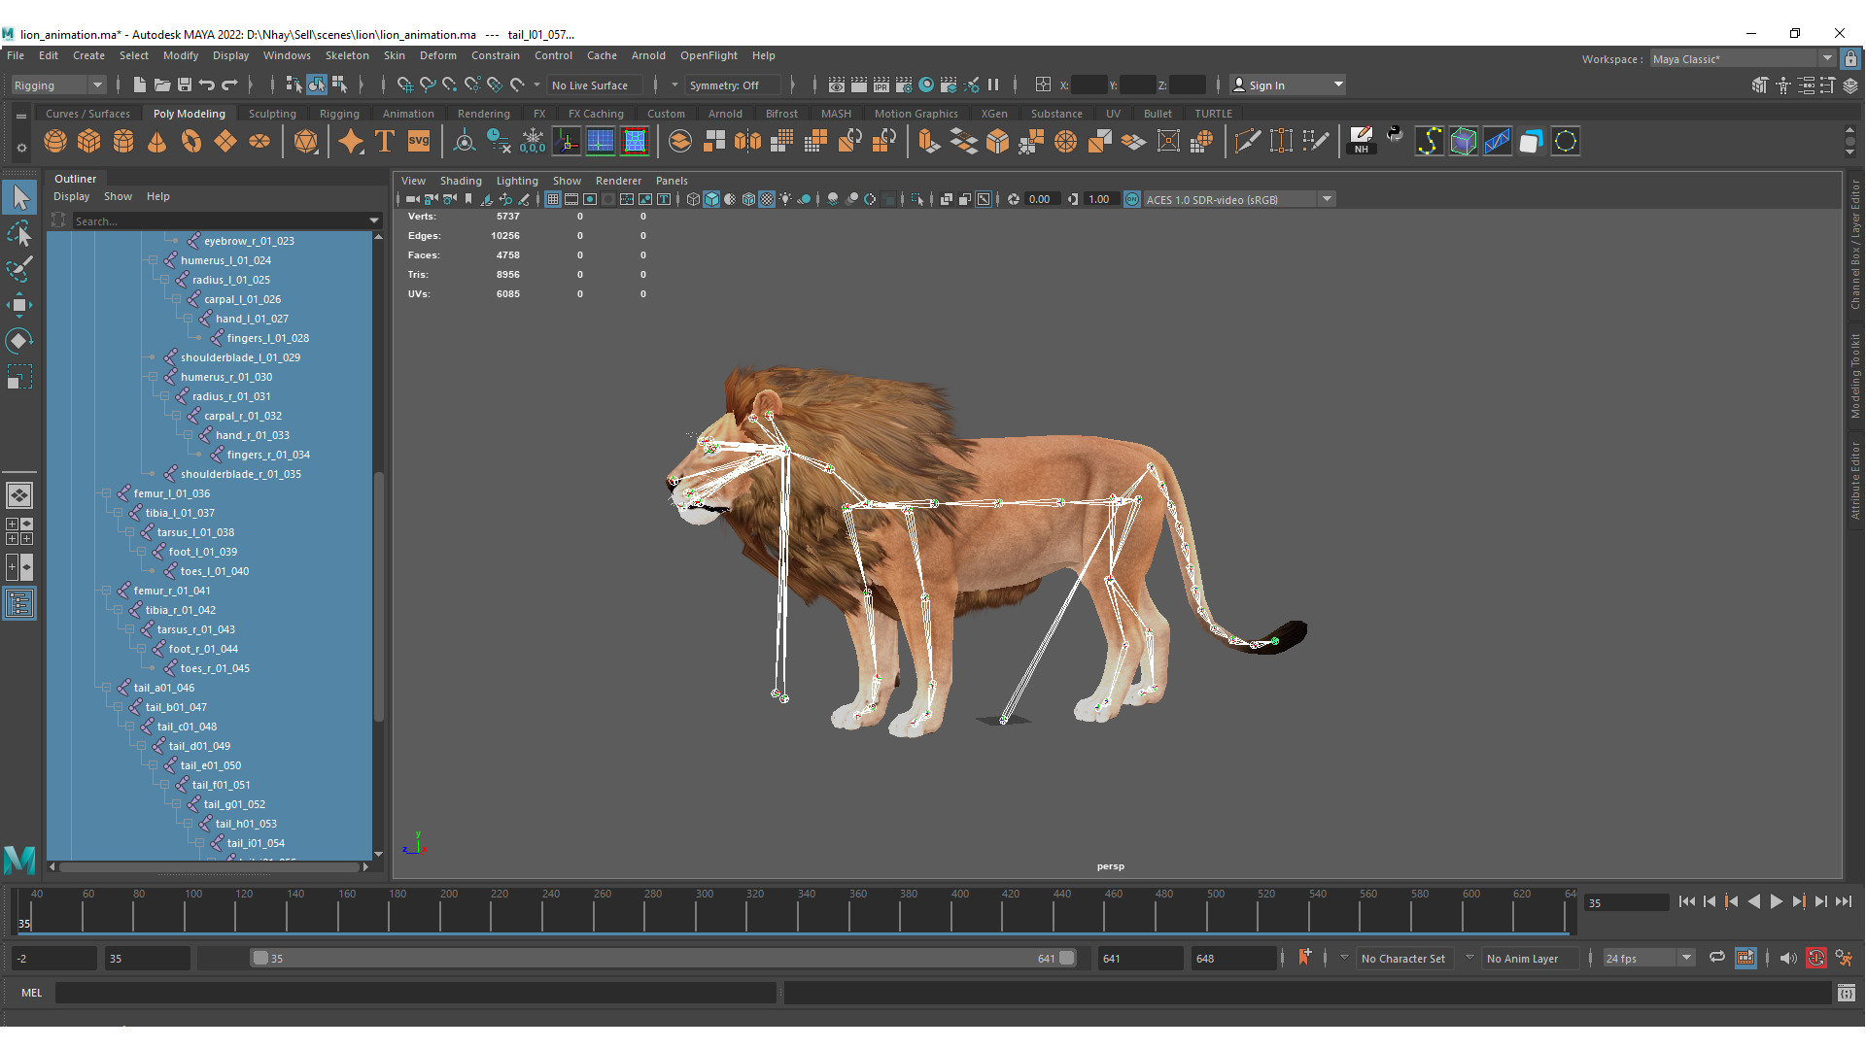Toggle audio mute speaker button
Viewport: 1866px width, 1049px height.
pos(1788,959)
